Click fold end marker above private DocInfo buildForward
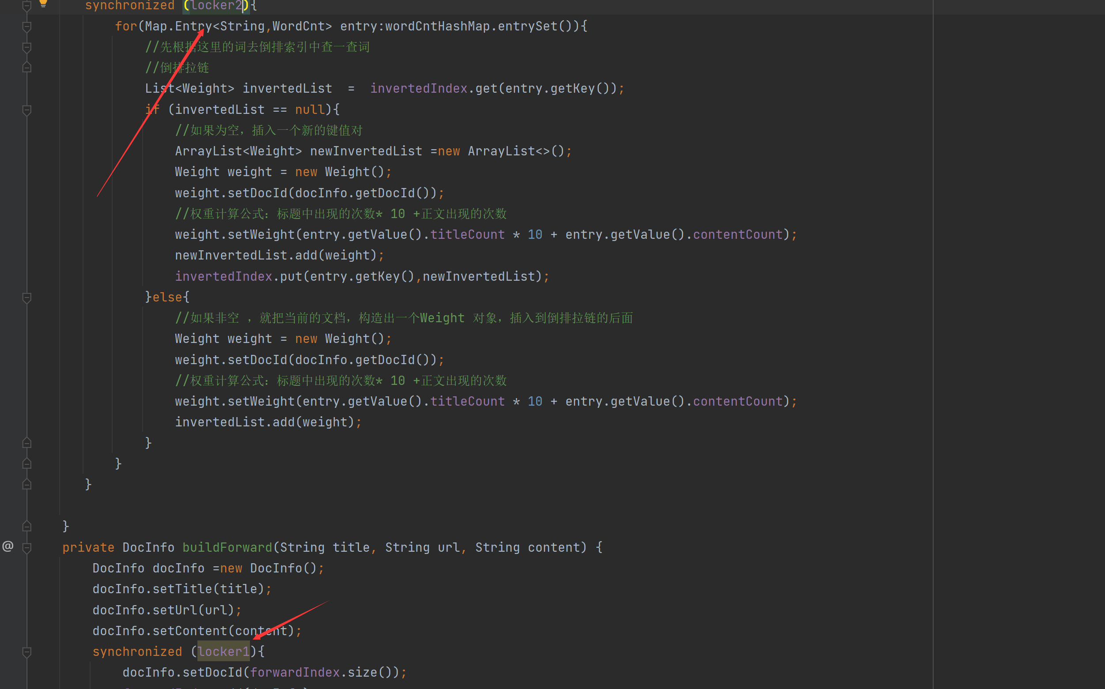 click(x=27, y=526)
